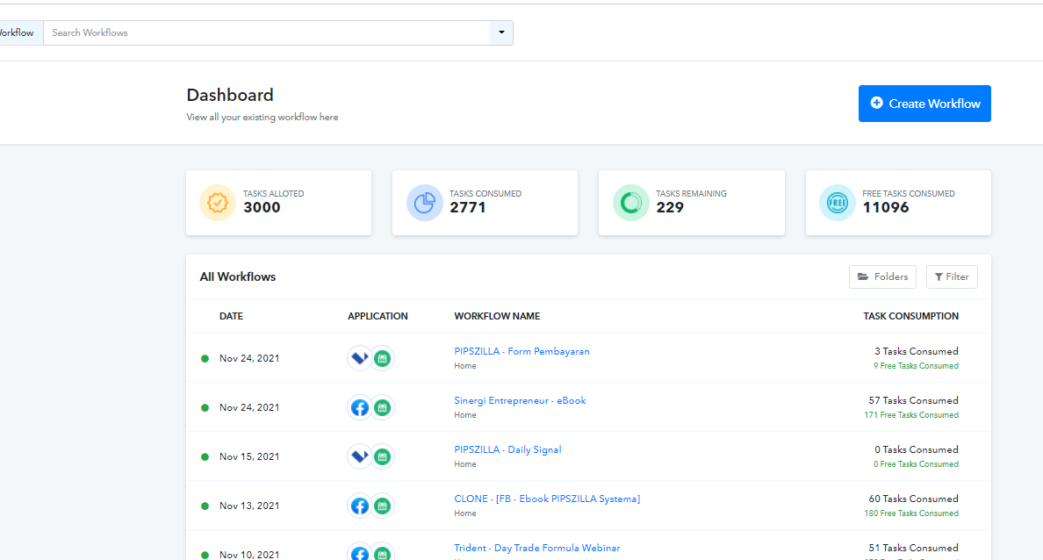Image resolution: width=1043 pixels, height=560 pixels.
Task: Click Home folder label under Sinergi Entrepreneur - eBook
Action: click(x=465, y=415)
